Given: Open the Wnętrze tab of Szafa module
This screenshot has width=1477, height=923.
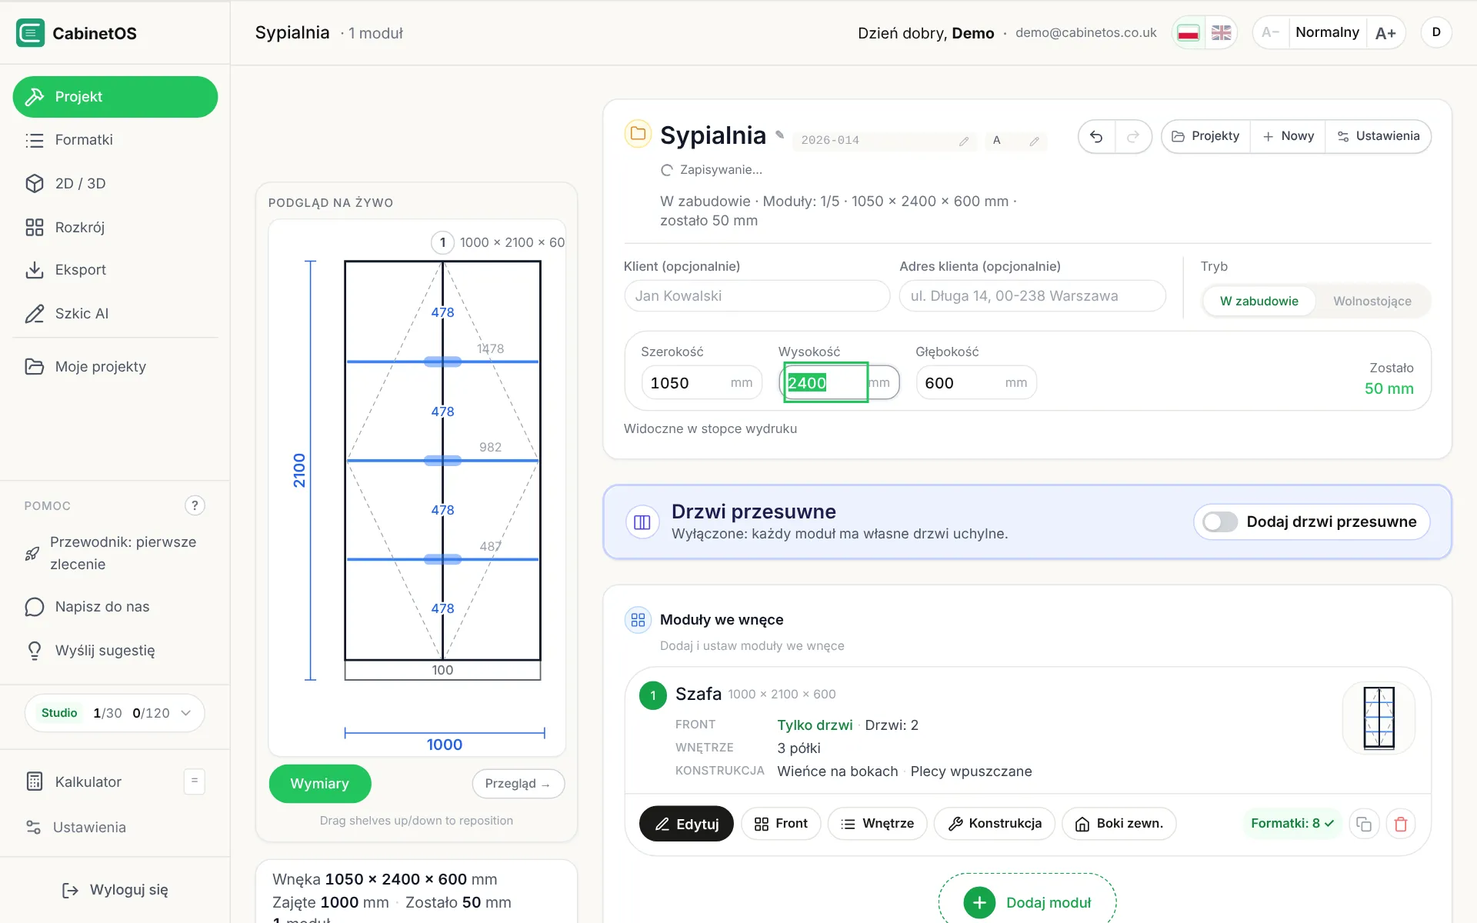Looking at the screenshot, I should (x=877, y=824).
